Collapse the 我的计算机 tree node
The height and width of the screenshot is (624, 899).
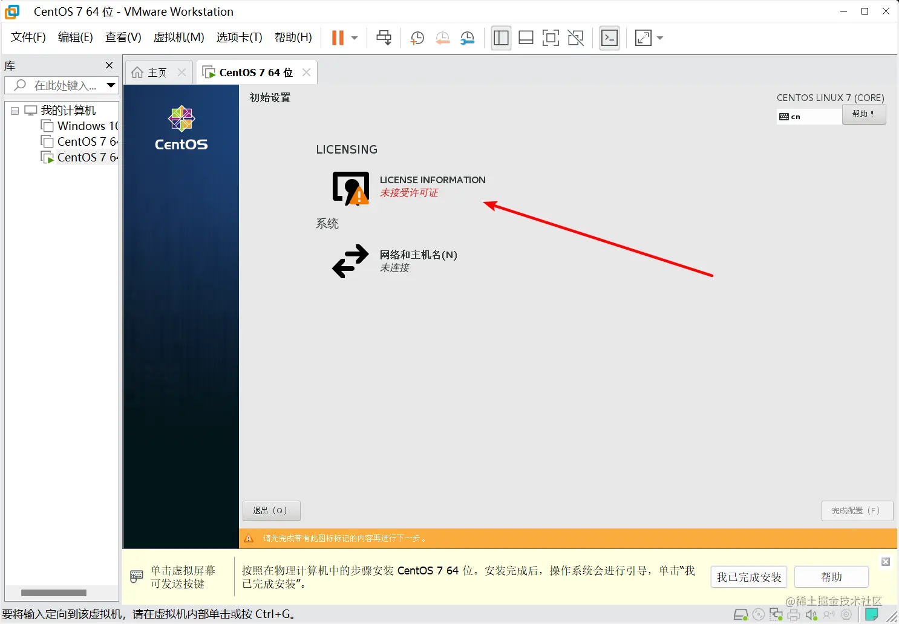(x=15, y=111)
